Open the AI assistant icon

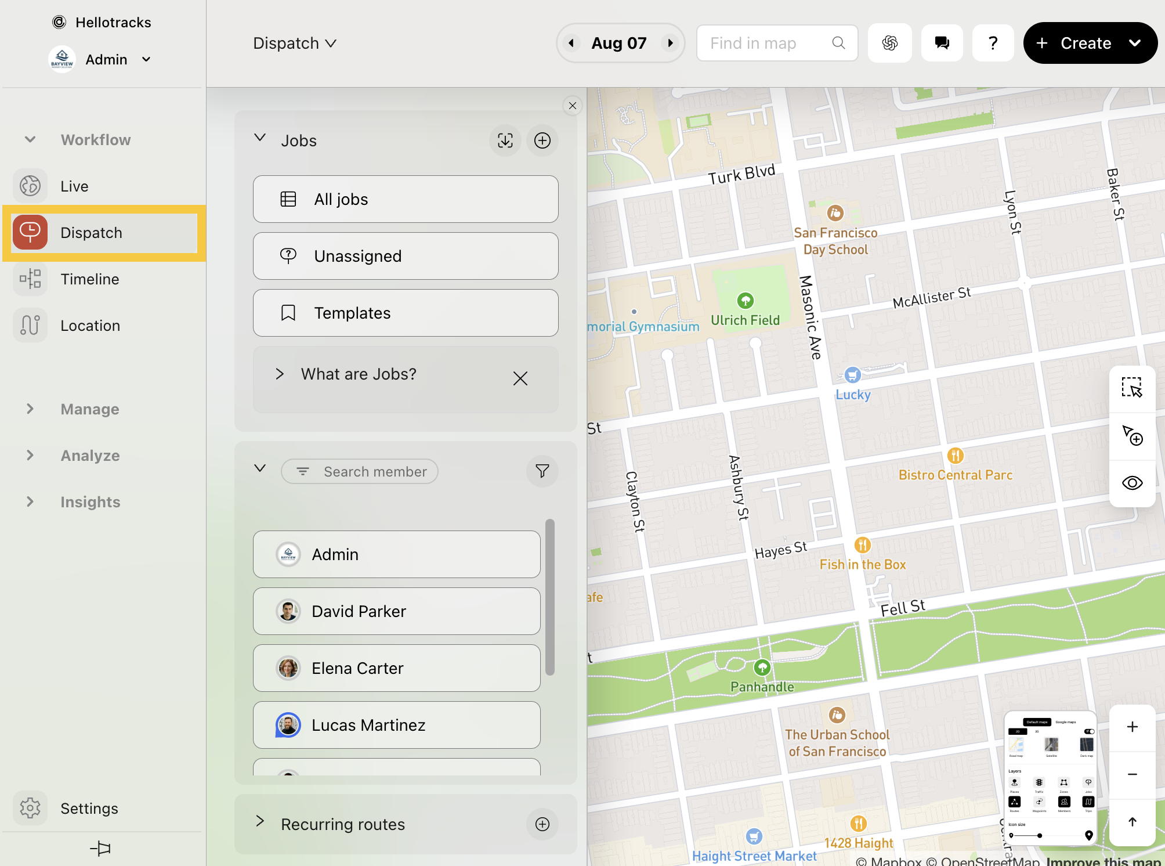tap(890, 43)
